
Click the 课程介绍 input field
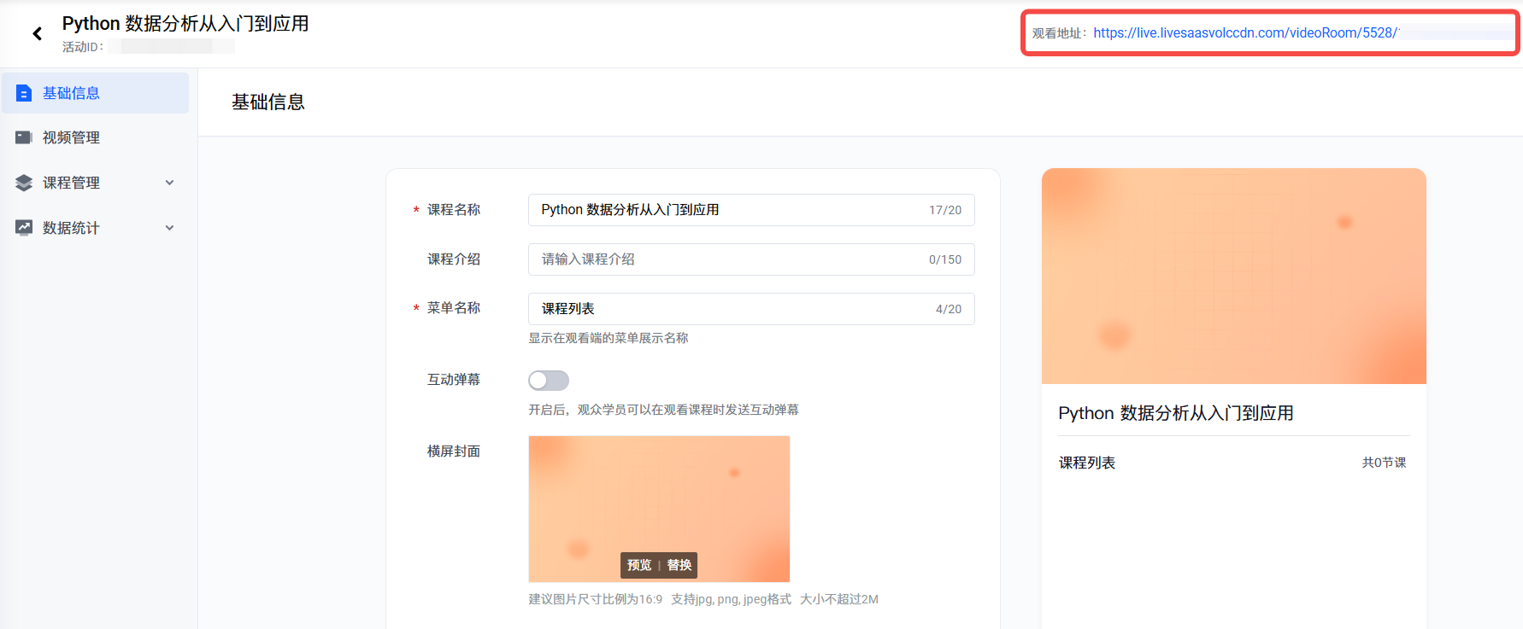click(726, 259)
